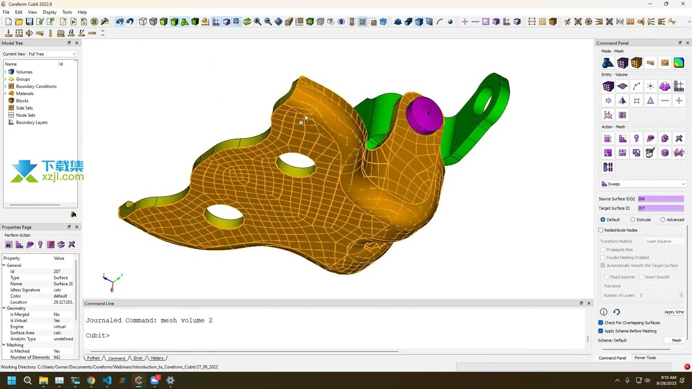Expand the Volumes tree node
This screenshot has height=389, width=692.
coord(5,72)
